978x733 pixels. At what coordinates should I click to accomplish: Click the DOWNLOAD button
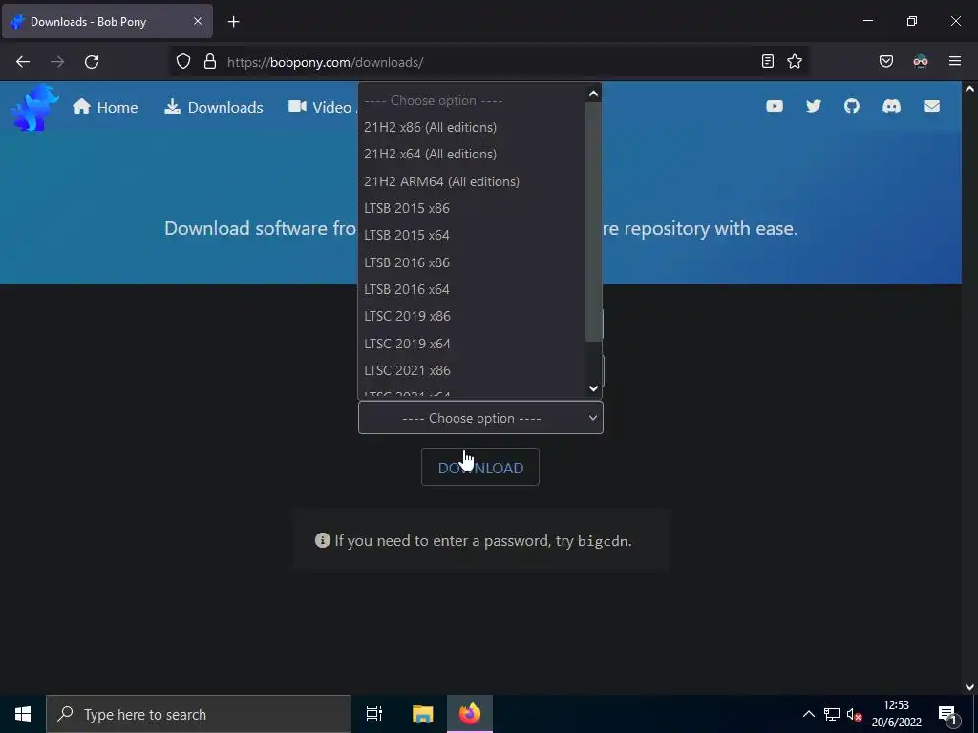[480, 467]
